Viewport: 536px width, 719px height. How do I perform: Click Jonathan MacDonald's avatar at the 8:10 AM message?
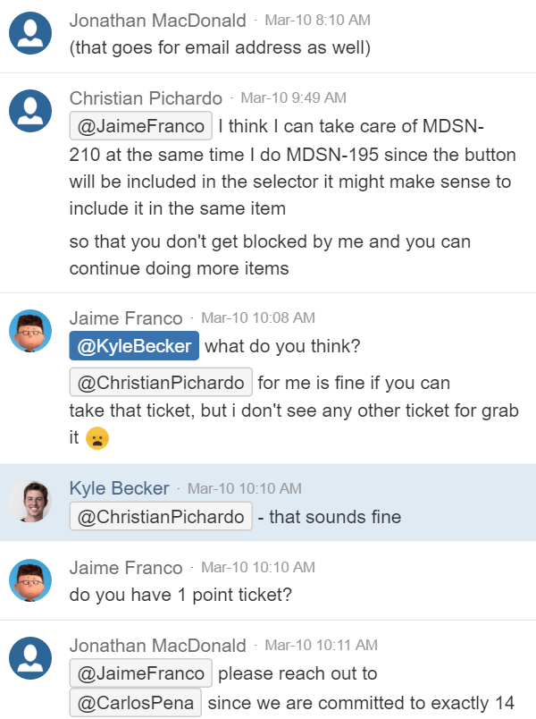tap(30, 33)
